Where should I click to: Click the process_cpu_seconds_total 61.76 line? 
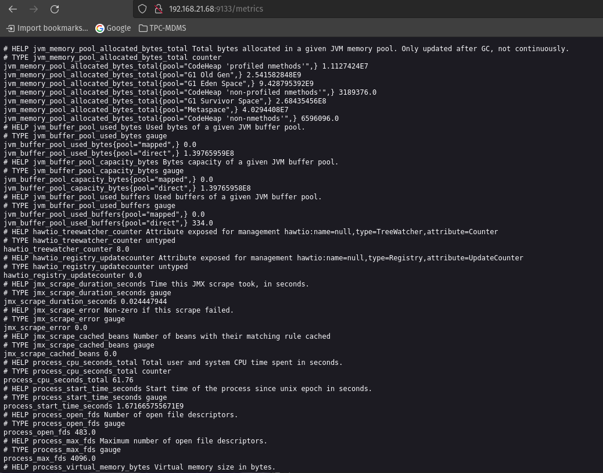point(69,380)
